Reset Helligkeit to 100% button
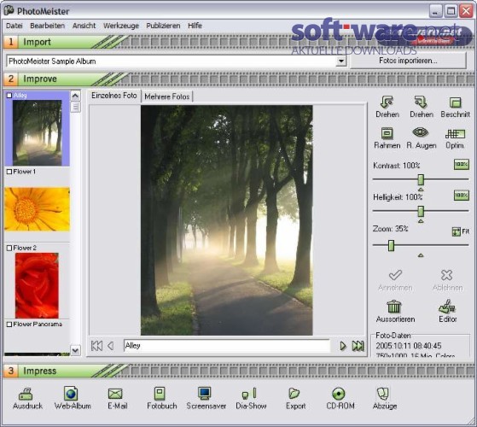 click(x=462, y=195)
